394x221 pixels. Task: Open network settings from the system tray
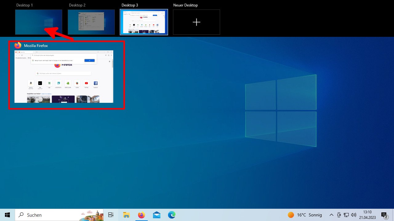[x=346, y=215]
